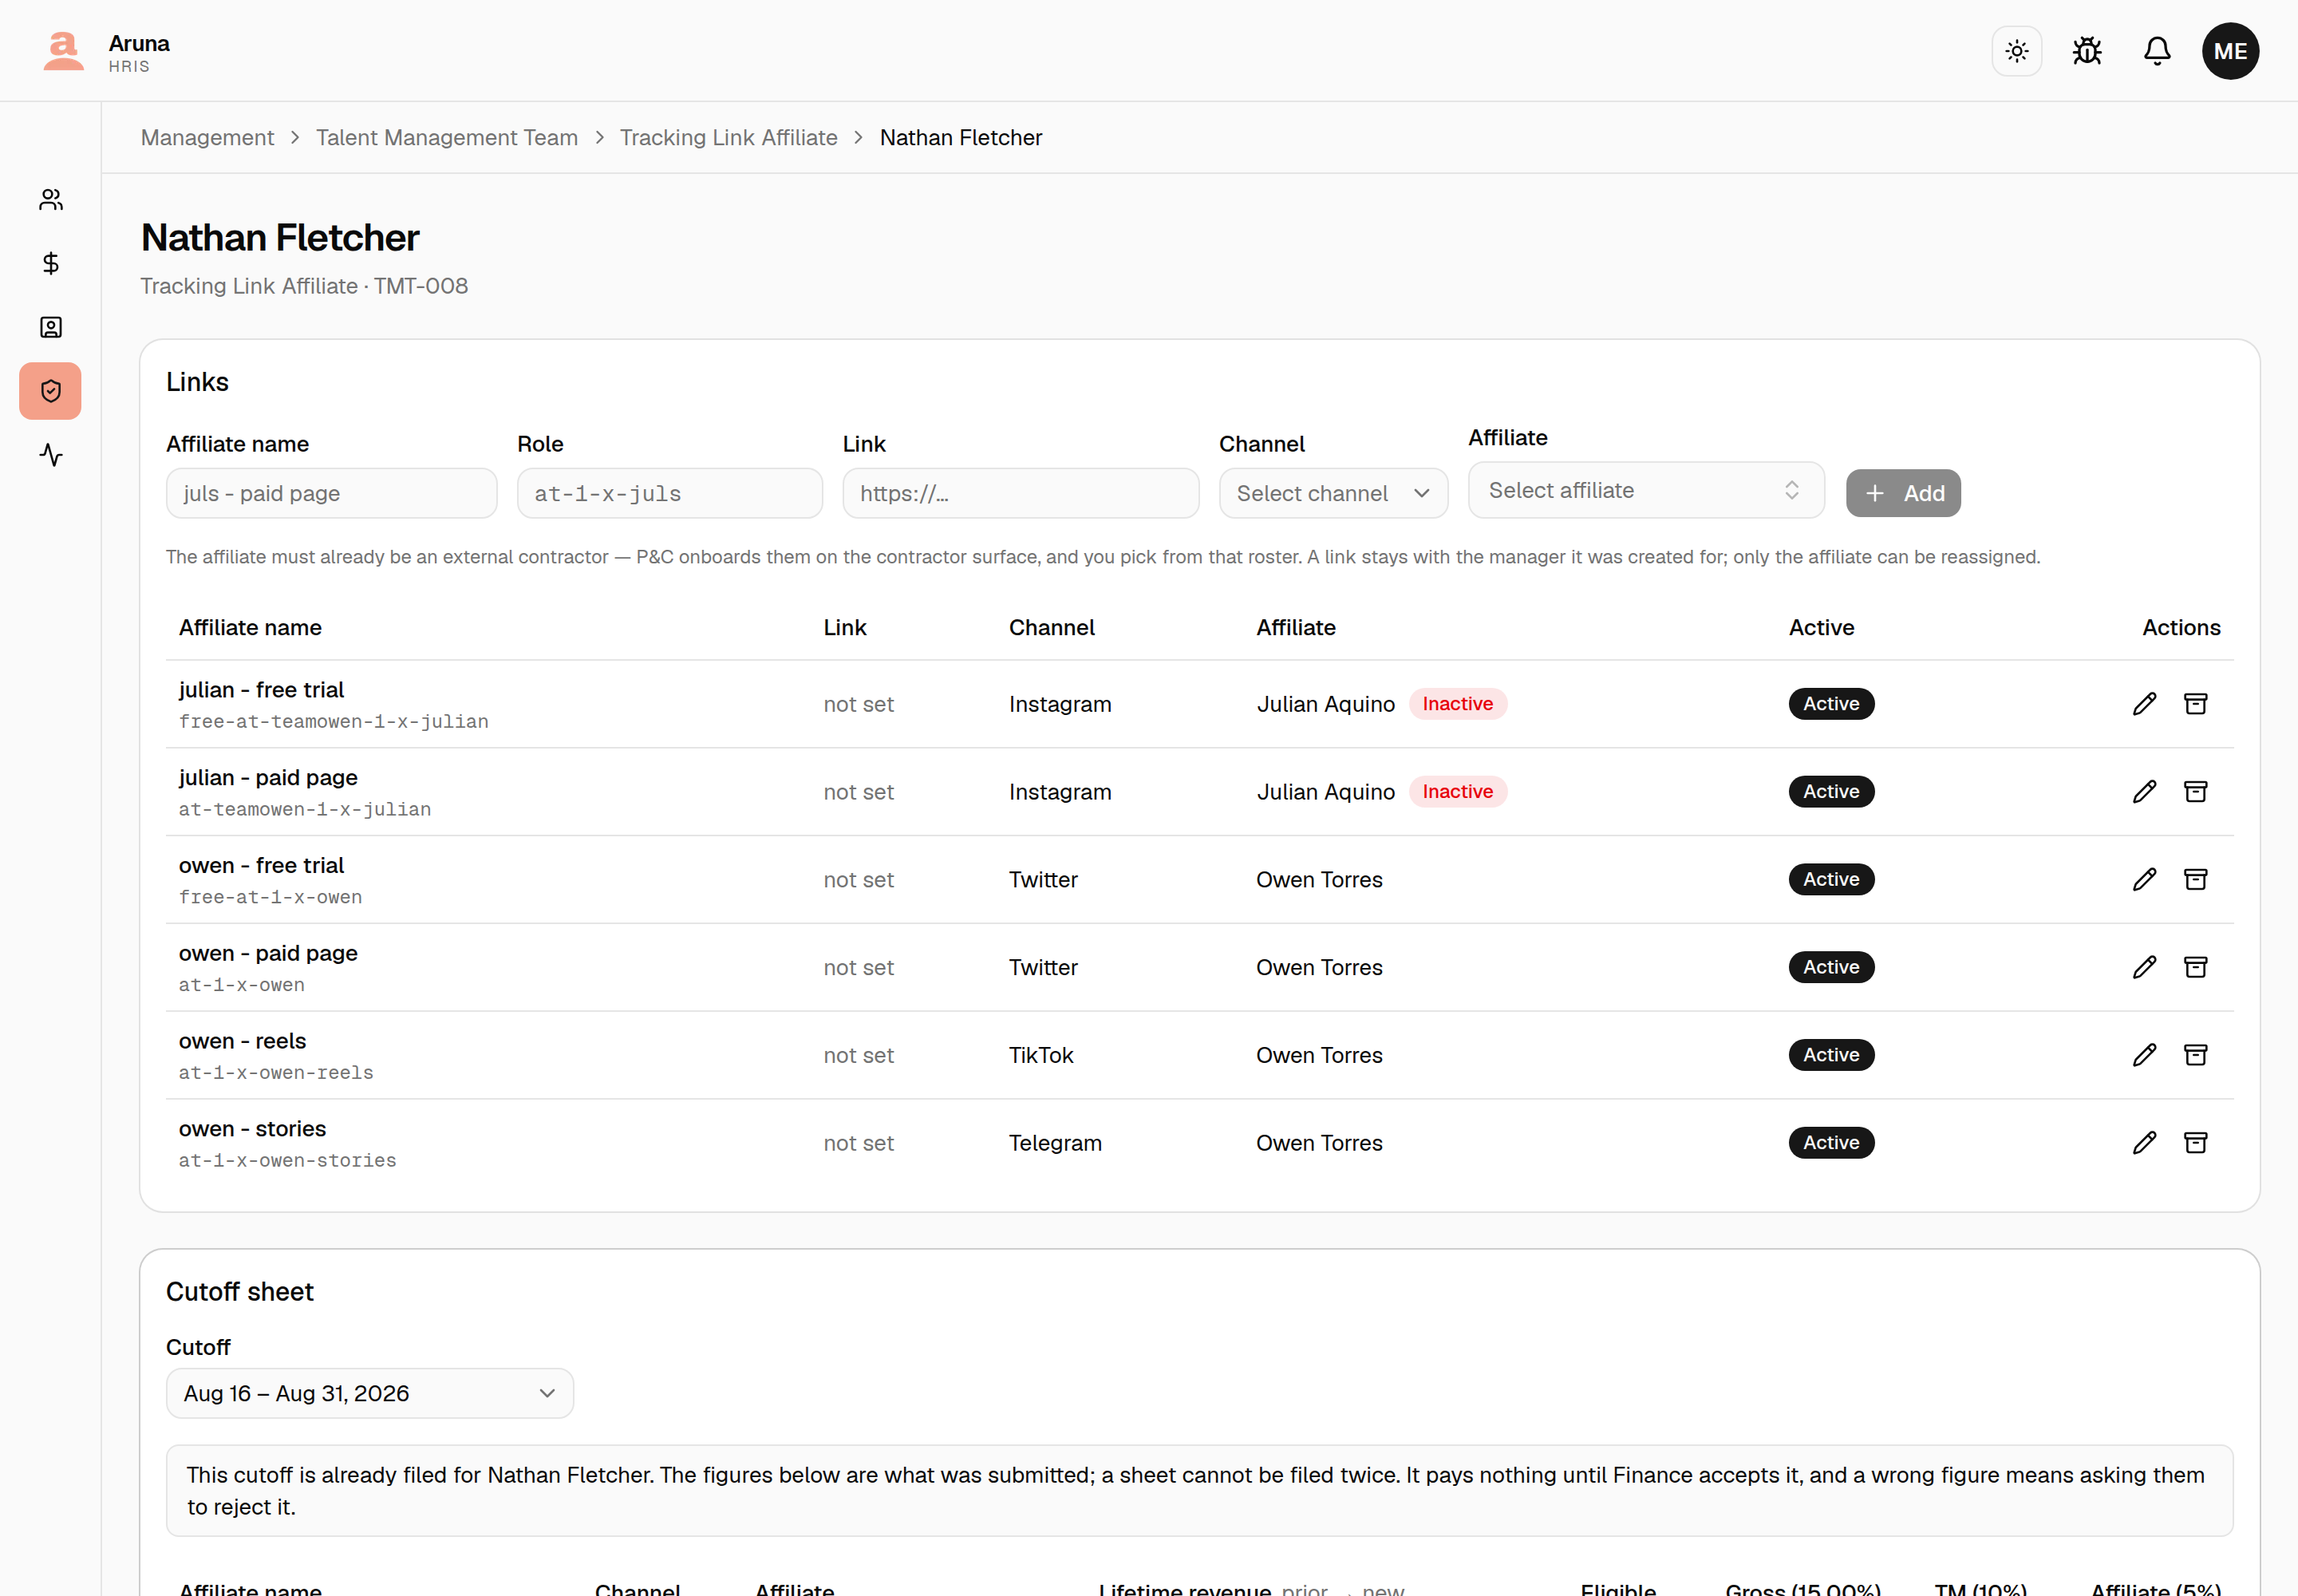Click Inactive badge in julian - free trial row
This screenshot has width=2298, height=1596.
click(1457, 704)
